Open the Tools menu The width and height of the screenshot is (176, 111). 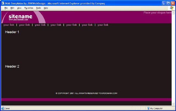[x=38, y=8]
